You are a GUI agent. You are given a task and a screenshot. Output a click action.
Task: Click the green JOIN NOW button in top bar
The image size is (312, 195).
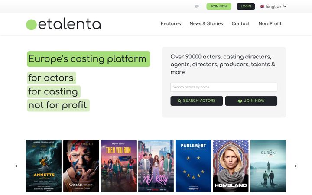(219, 6)
